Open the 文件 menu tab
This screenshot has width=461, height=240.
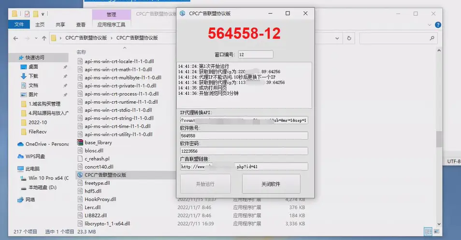tap(19, 25)
